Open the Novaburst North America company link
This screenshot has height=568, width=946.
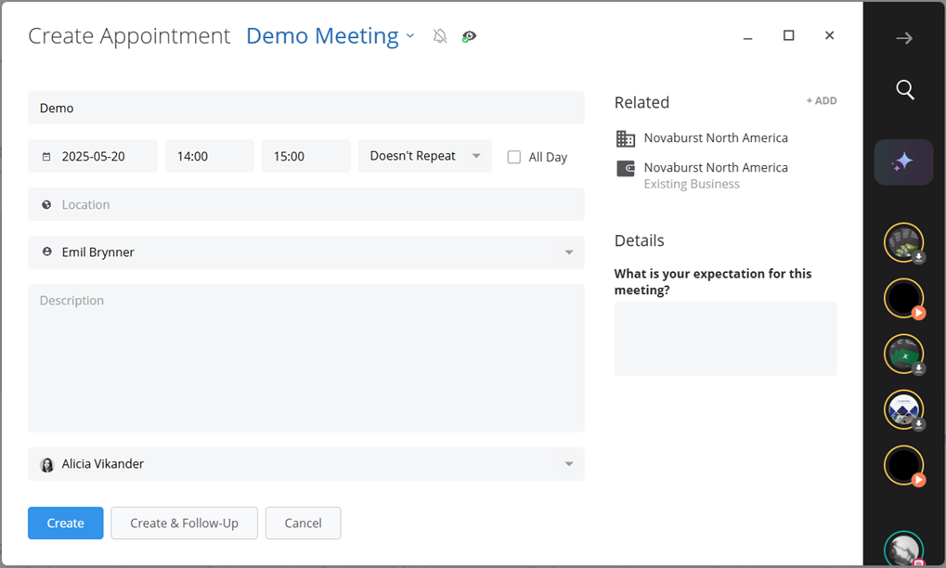tap(716, 138)
